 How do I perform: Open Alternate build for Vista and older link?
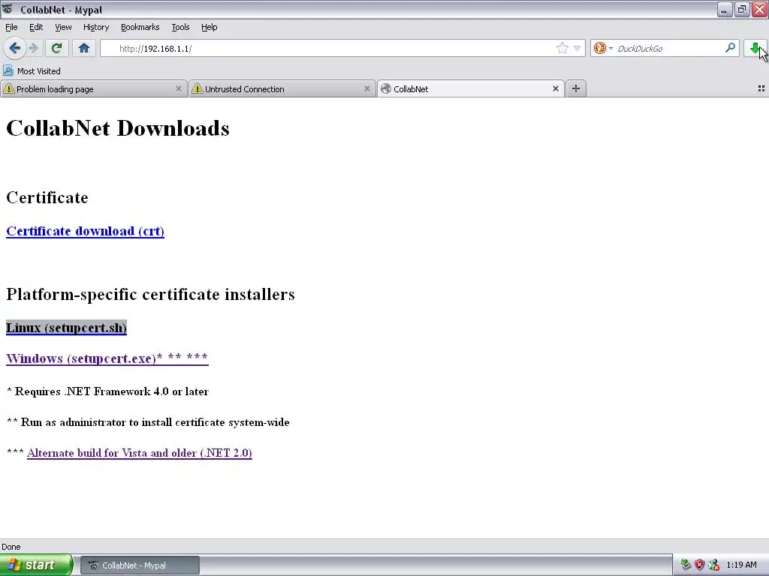139,453
